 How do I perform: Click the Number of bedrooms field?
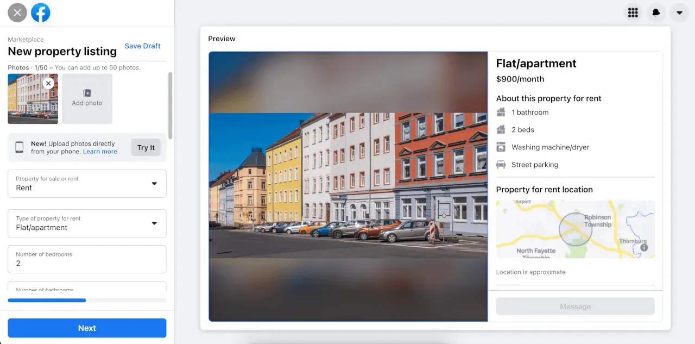click(x=87, y=259)
